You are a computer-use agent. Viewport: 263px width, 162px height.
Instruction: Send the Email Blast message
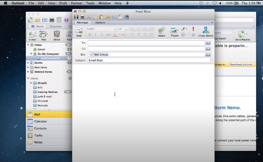point(79,32)
